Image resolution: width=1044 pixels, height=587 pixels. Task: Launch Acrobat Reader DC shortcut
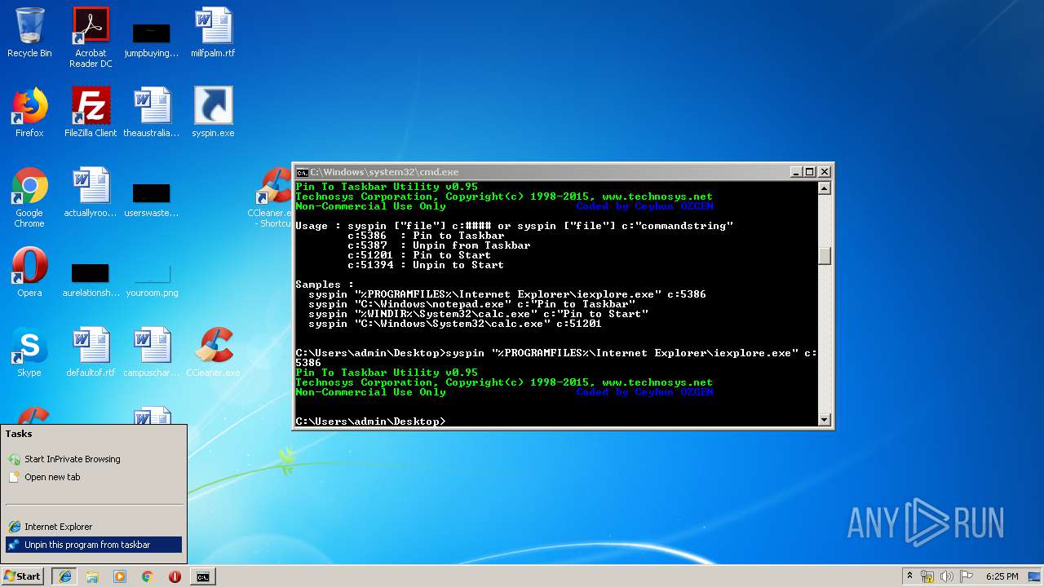pos(91,38)
